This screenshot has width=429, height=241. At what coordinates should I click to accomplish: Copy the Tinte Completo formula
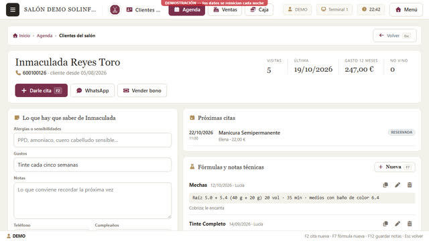(x=385, y=224)
